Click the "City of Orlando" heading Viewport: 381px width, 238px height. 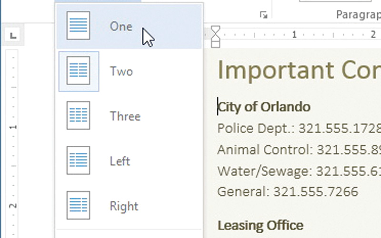pos(264,106)
